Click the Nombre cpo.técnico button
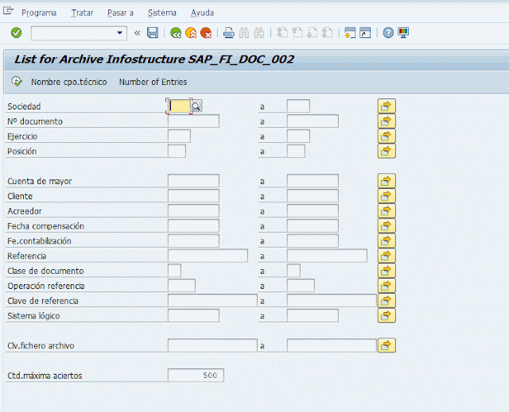 point(69,83)
